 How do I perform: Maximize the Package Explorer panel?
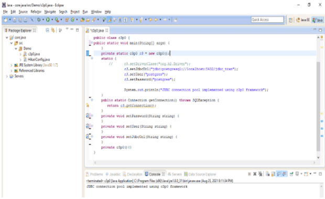click(x=77, y=30)
